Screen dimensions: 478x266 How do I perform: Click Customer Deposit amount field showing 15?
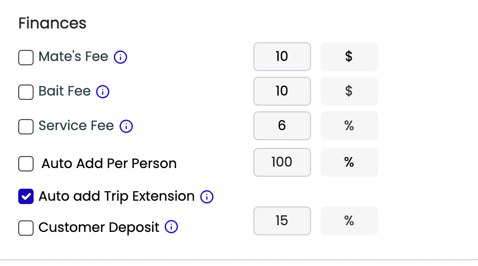282,221
